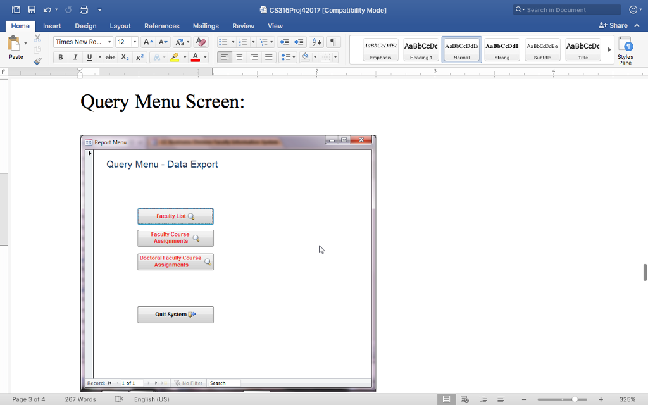Click the Print icon in title bar
648x405 pixels.
[84, 9]
